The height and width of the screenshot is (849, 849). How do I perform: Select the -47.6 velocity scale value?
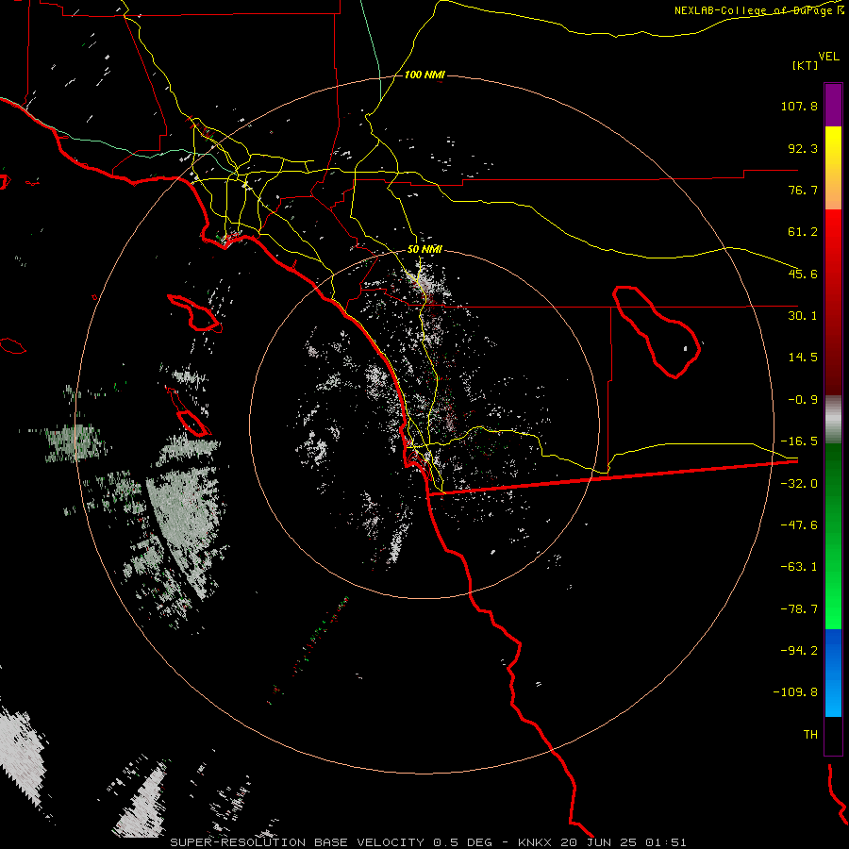pyautogui.click(x=799, y=525)
